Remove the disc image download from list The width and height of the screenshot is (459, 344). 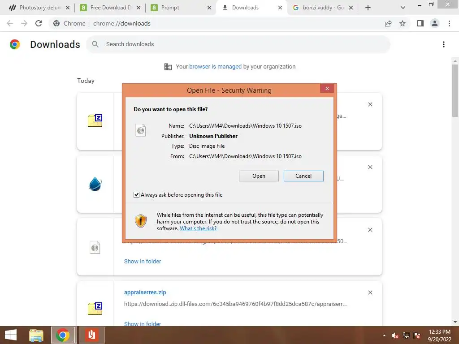[x=370, y=230]
